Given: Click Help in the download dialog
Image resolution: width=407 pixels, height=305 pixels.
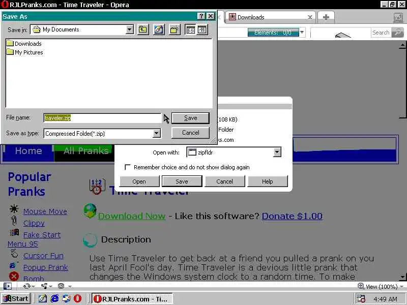Looking at the screenshot, I should tap(268, 181).
